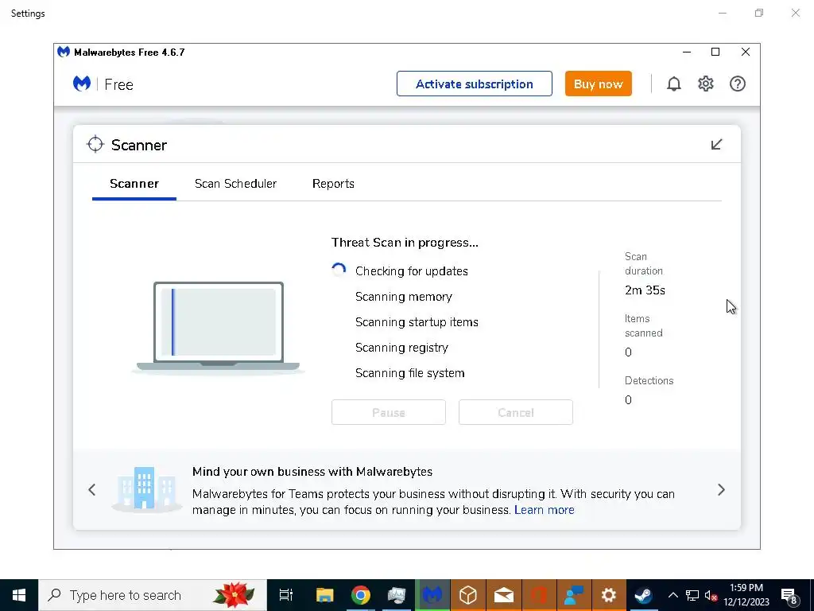Click scan duration value '2m 35s'
814x611 pixels.
pos(645,290)
